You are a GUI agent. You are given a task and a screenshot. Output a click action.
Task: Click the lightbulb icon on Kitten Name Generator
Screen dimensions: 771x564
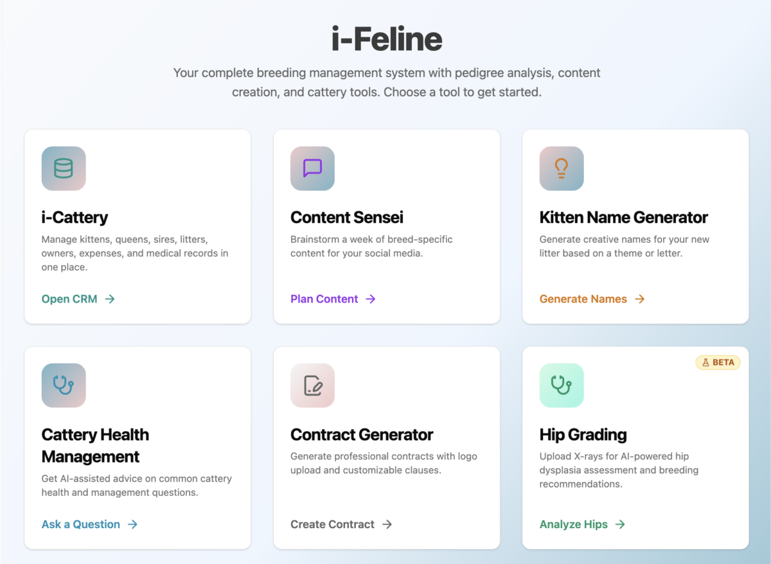pos(561,168)
